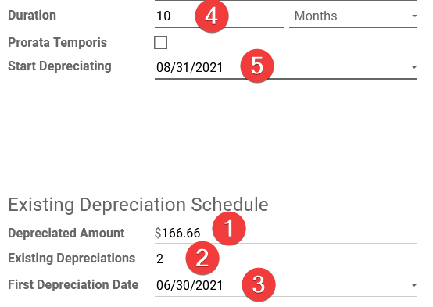
Task: Click the First Depreciation Date 06/30/2021
Action: click(x=189, y=285)
